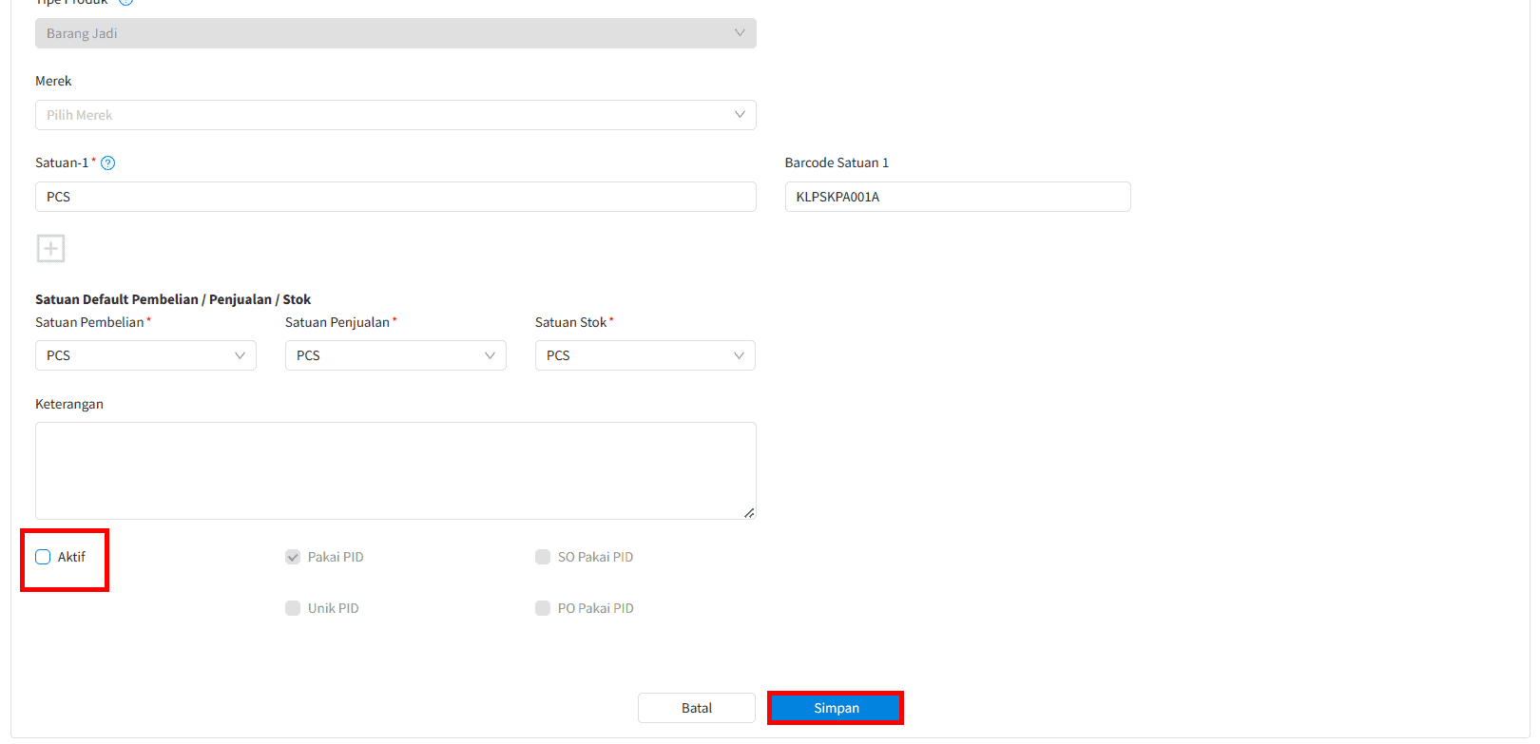Viewport: 1540px width, 744px height.
Task: Toggle the Pakai PID checkbox
Action: coord(293,557)
